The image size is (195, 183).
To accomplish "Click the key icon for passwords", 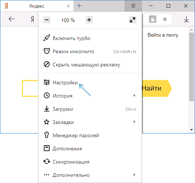I will pos(47,135).
